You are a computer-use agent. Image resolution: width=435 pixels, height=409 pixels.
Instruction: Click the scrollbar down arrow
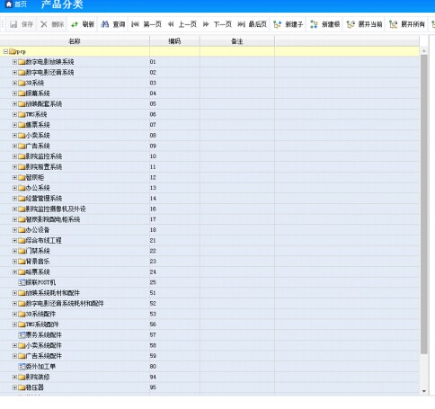pyautogui.click(x=424, y=391)
